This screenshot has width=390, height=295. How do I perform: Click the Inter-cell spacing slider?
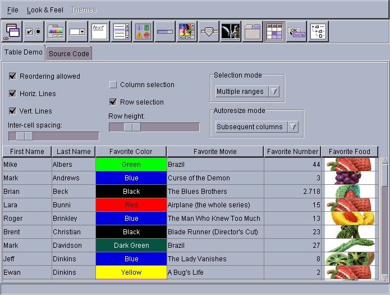point(54,136)
